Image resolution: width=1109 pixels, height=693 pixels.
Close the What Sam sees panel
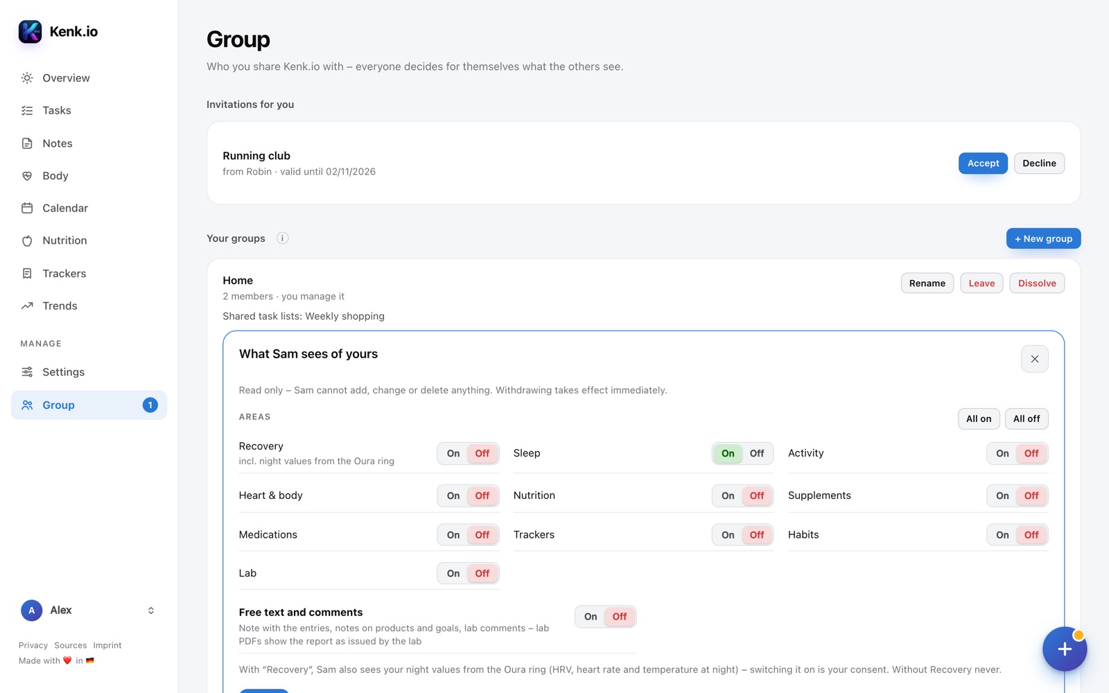(1034, 359)
